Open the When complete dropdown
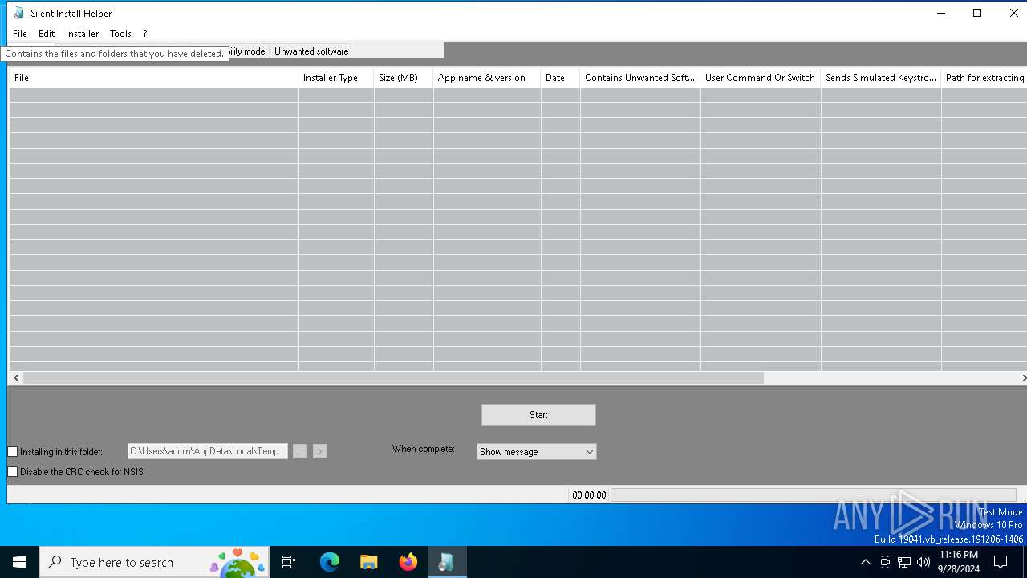This screenshot has height=578, width=1027. click(536, 452)
